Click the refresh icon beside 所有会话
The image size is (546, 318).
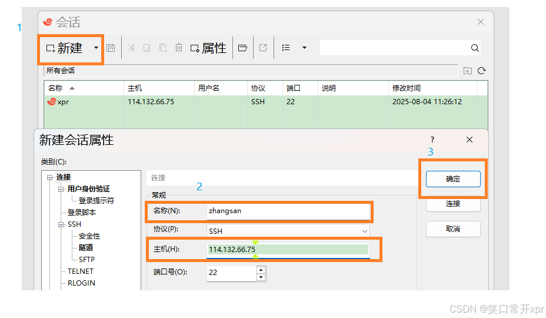(481, 71)
